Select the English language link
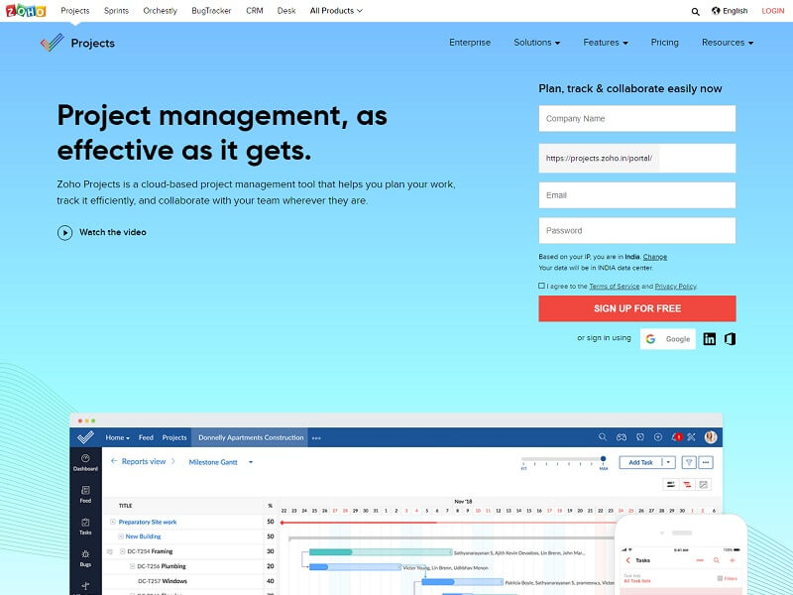793x595 pixels. [x=735, y=11]
